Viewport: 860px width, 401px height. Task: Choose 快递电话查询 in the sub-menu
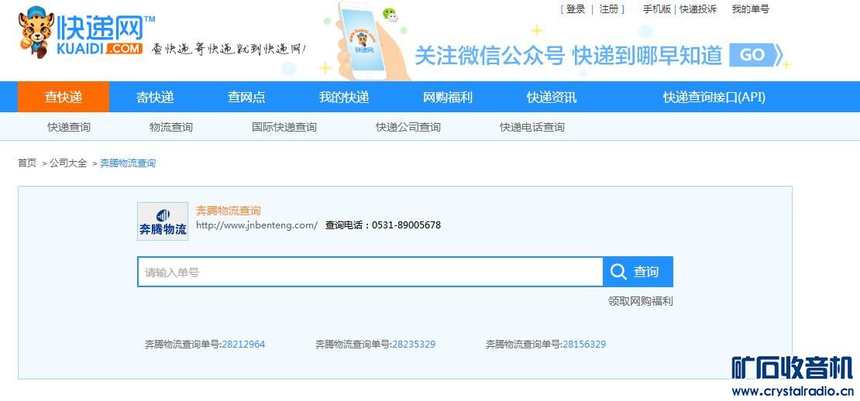point(532,127)
